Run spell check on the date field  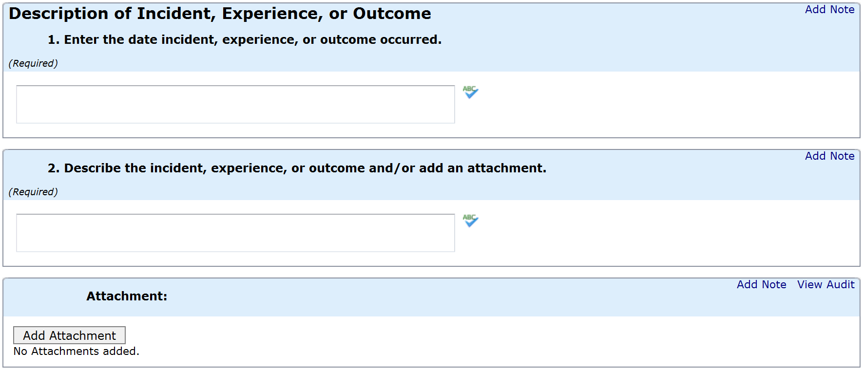coord(470,92)
